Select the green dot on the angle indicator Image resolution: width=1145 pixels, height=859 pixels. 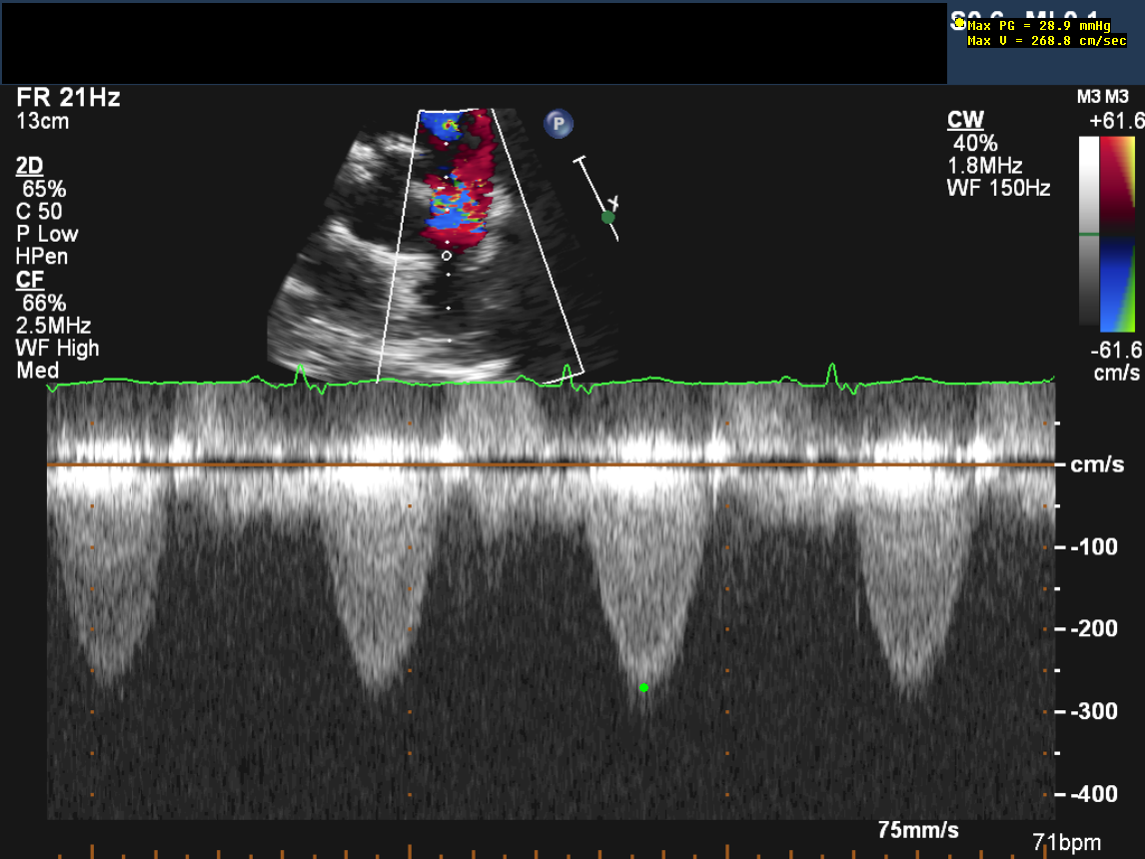tap(606, 216)
